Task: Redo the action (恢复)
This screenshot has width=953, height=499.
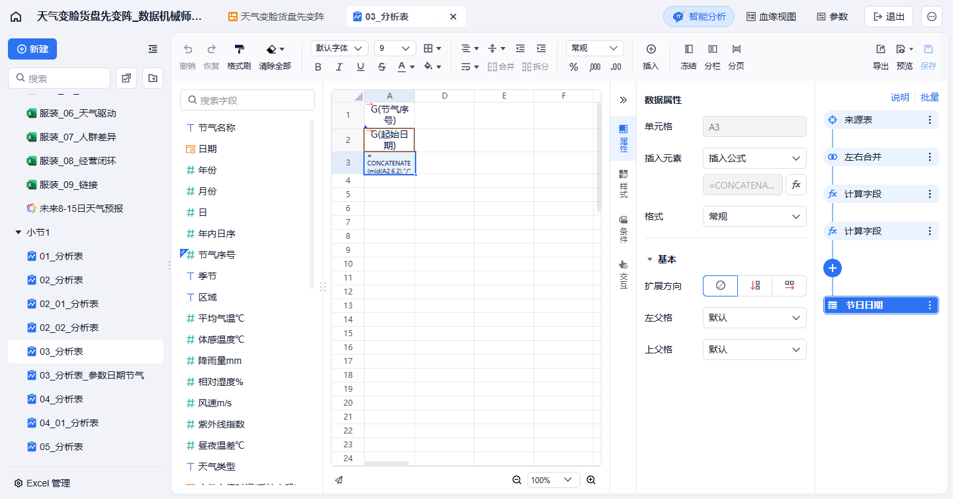Action: [x=211, y=57]
